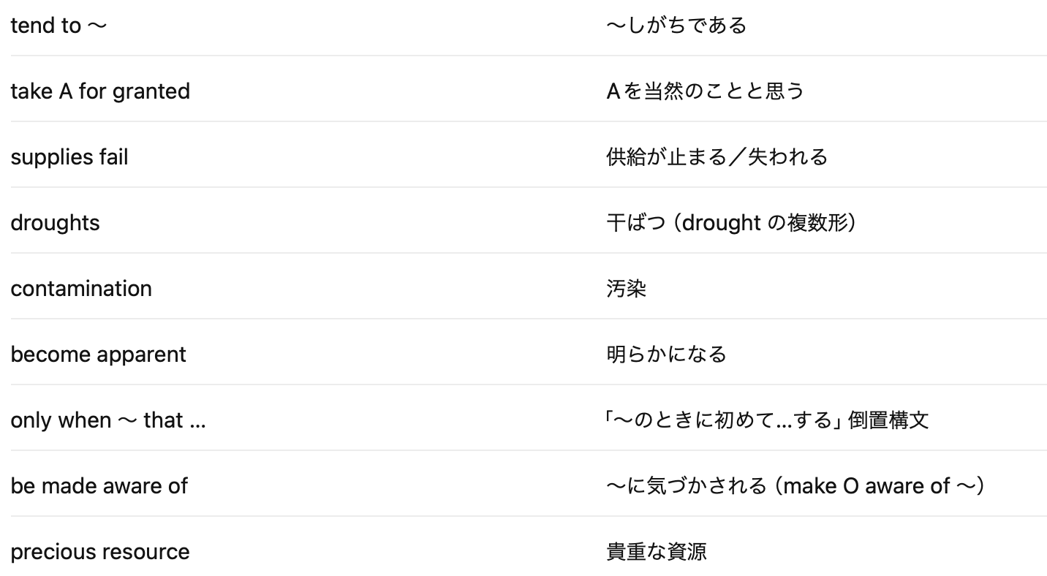Click 'become apparent' entry
1047x576 pixels.
(98, 355)
